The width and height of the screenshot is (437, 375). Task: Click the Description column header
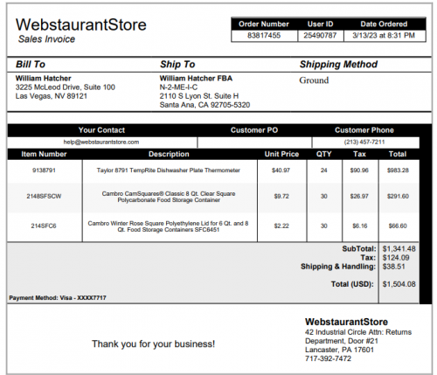(x=169, y=154)
